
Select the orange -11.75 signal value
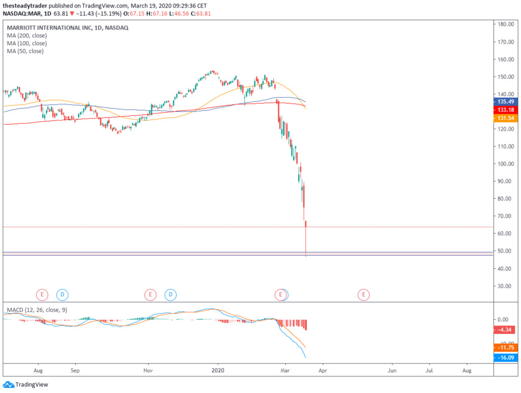pyautogui.click(x=505, y=348)
